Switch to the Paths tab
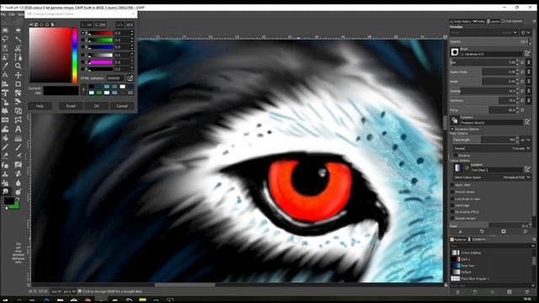This screenshot has height=303, width=539. (x=479, y=21)
